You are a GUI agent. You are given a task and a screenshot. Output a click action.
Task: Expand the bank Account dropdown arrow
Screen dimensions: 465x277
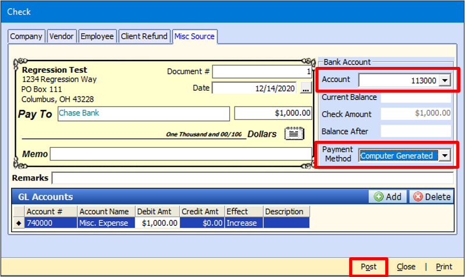tap(445, 80)
